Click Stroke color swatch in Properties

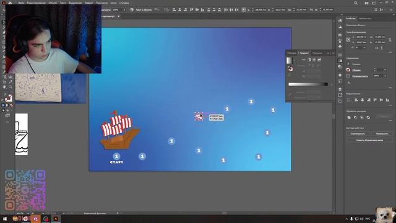tap(348, 70)
